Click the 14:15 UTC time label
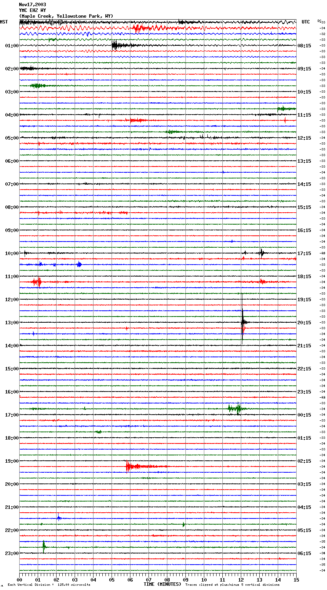 click(304, 184)
